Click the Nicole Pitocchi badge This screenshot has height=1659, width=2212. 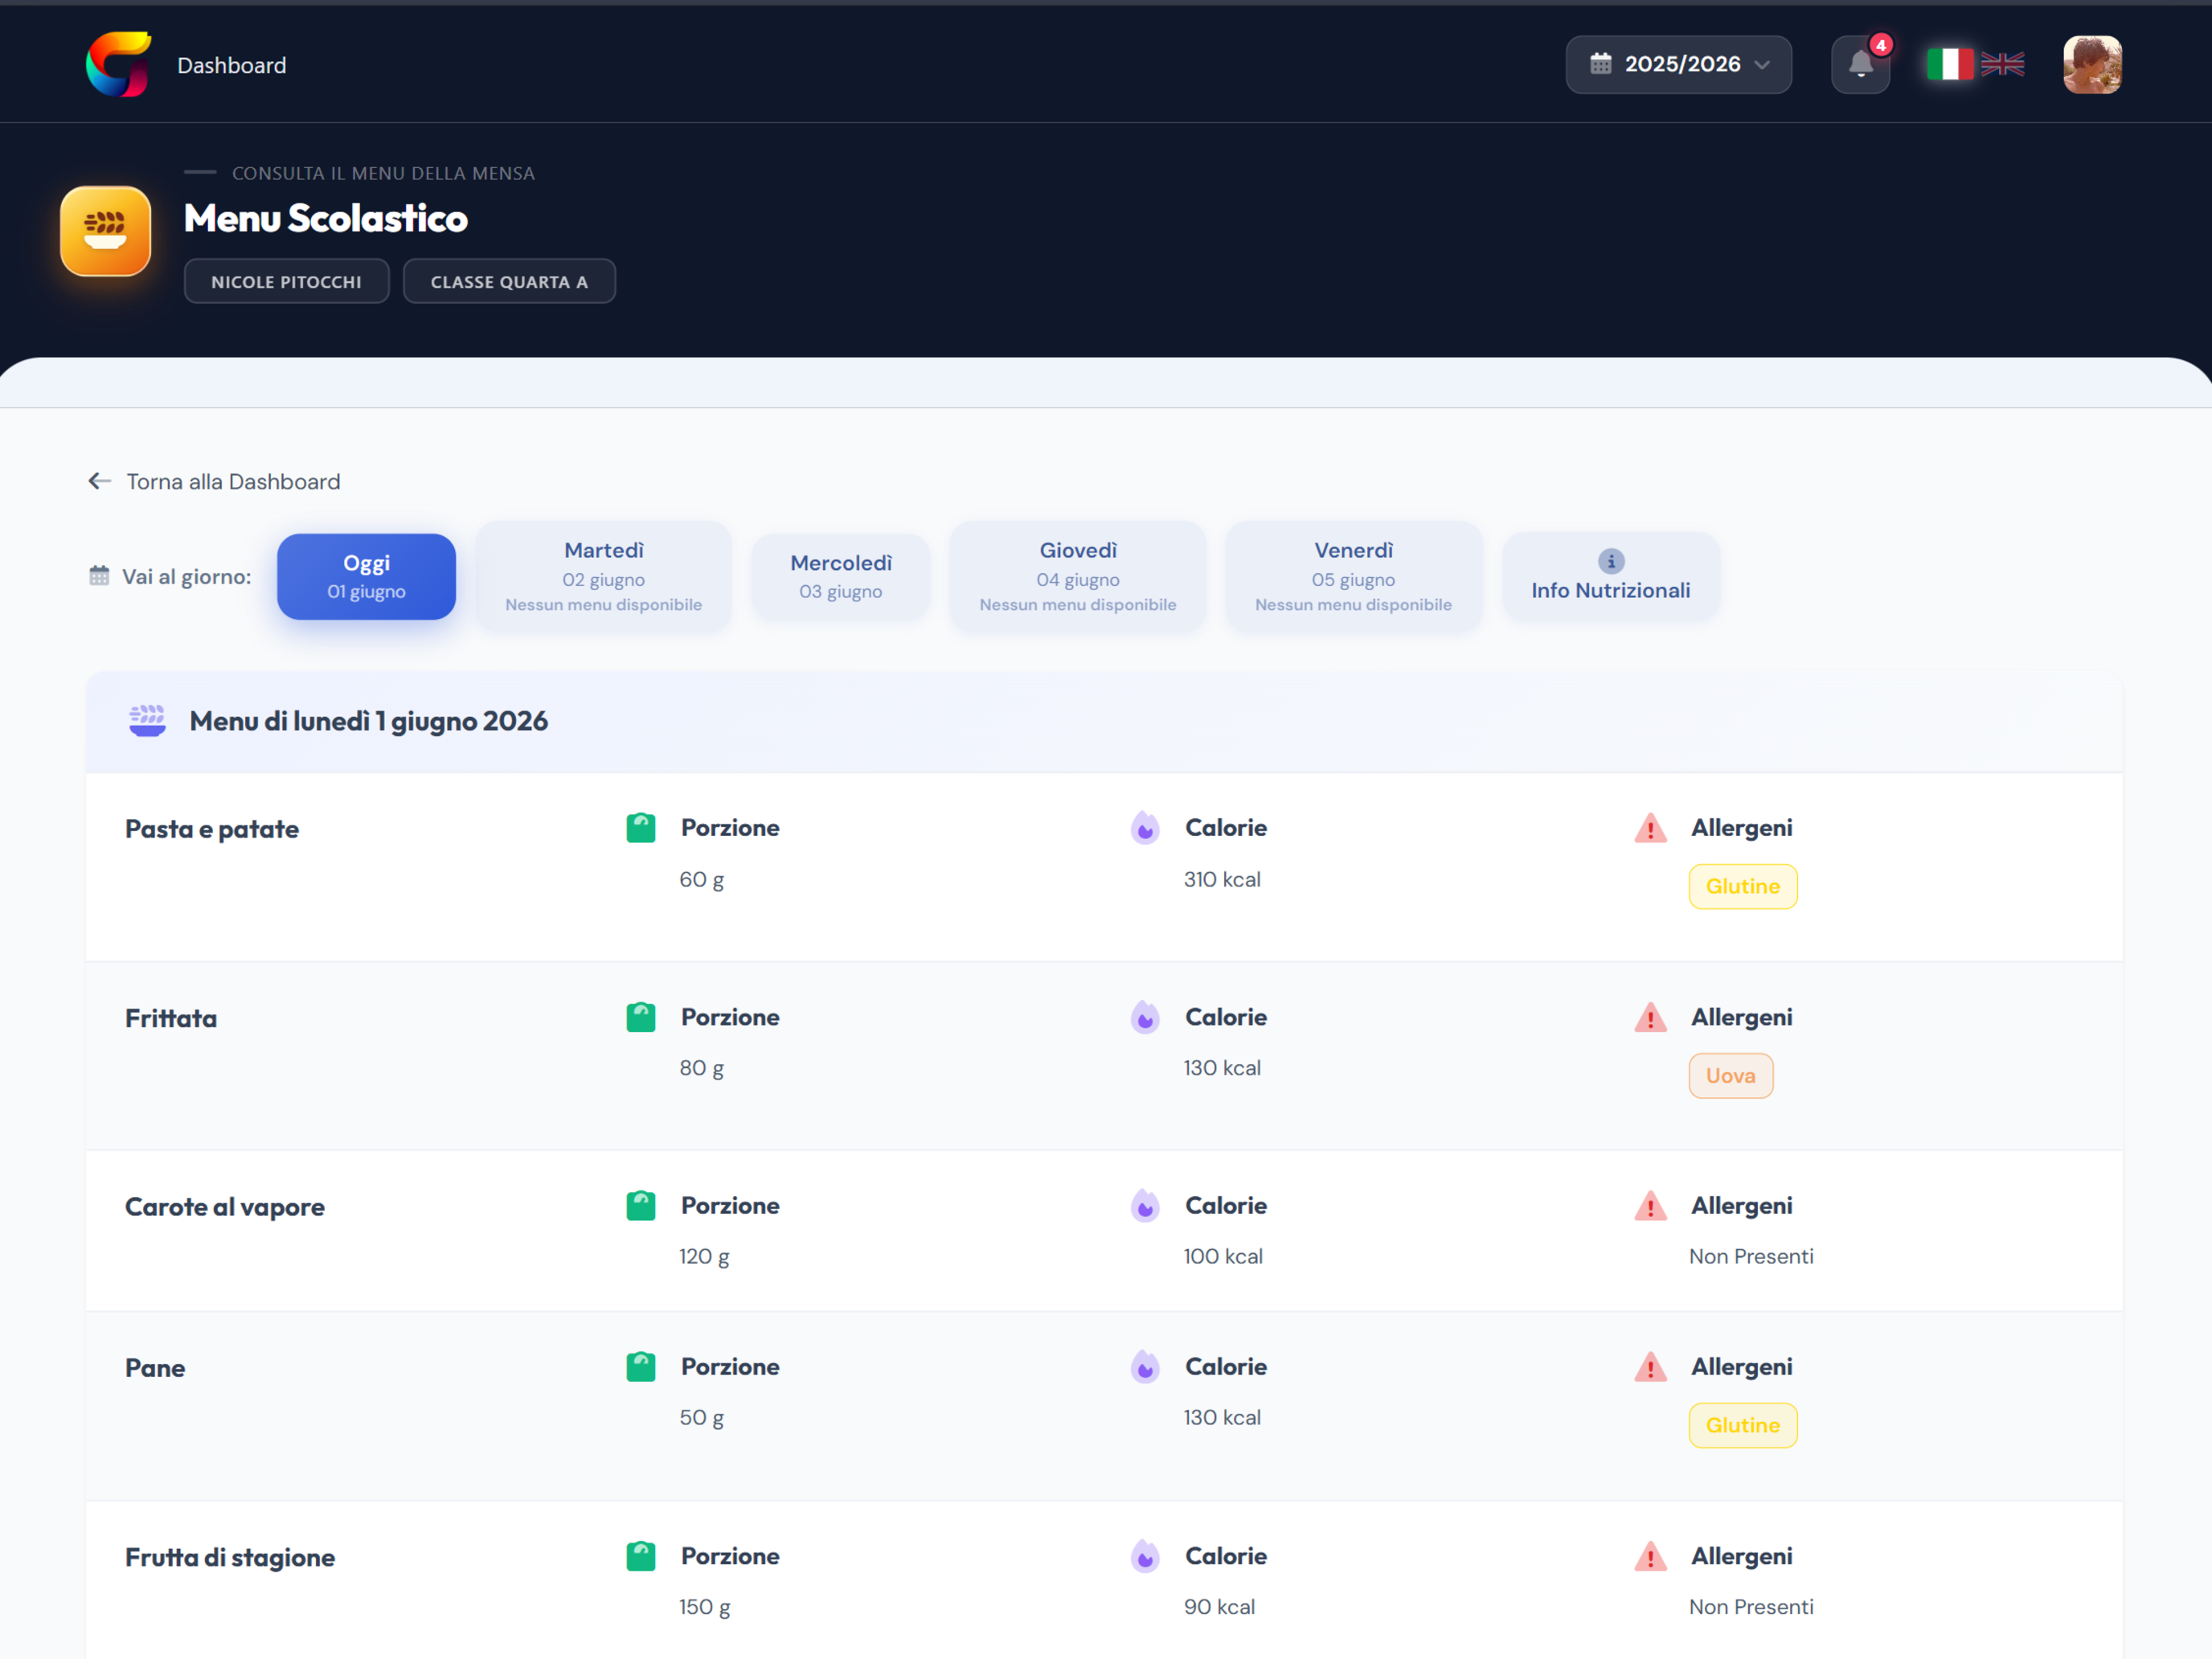coord(286,281)
